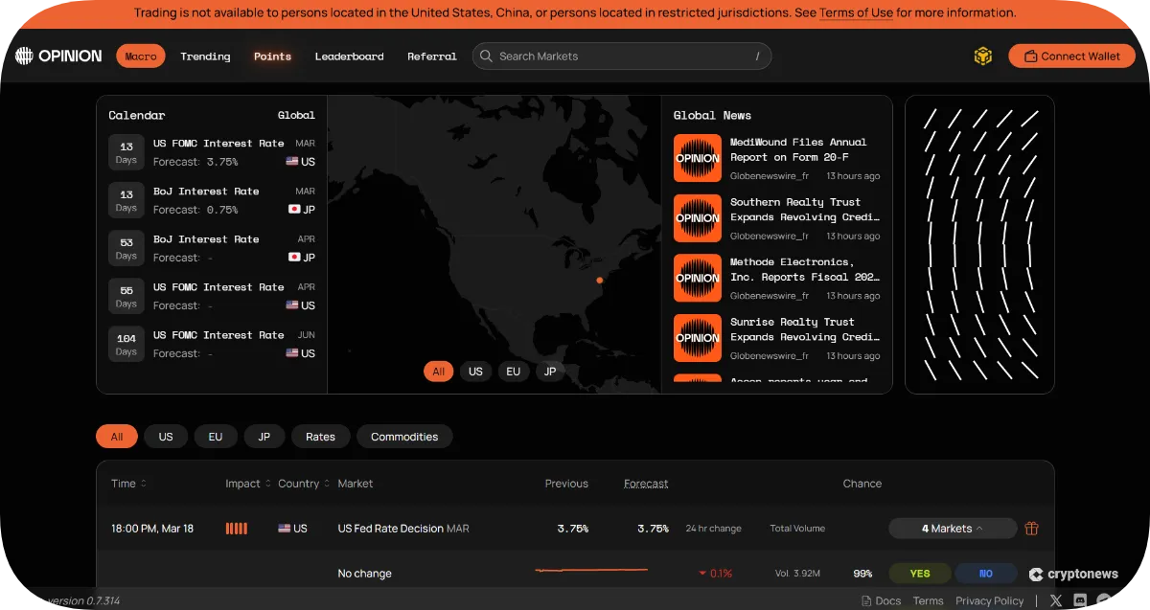This screenshot has height=610, width=1150.
Task: Sort the table by Country
Action: click(304, 484)
